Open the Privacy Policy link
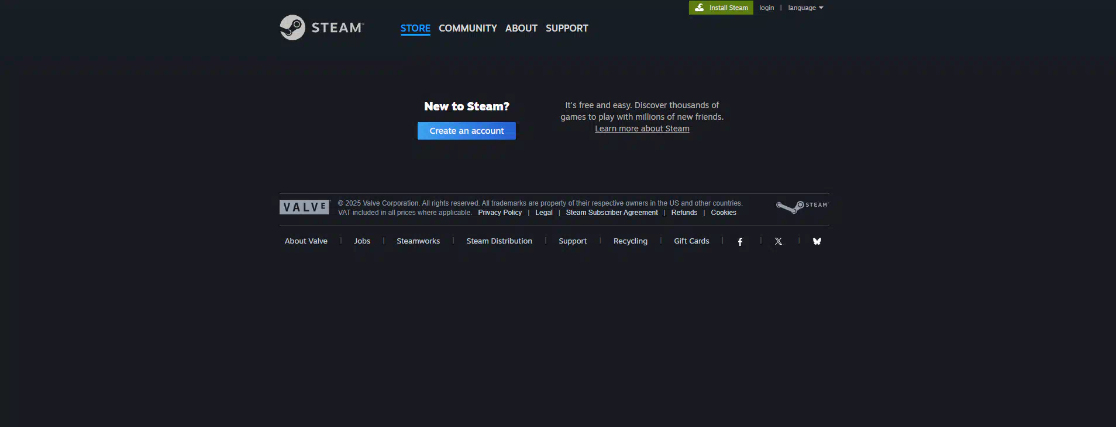 (x=500, y=213)
